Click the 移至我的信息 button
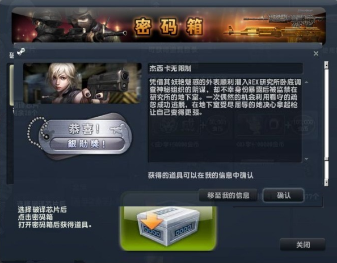 pyautogui.click(x=228, y=196)
